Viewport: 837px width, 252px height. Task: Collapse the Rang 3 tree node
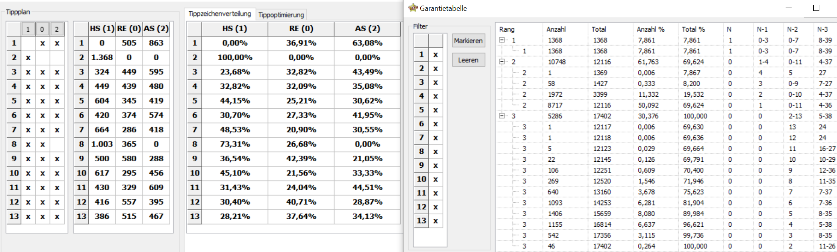tap(502, 116)
